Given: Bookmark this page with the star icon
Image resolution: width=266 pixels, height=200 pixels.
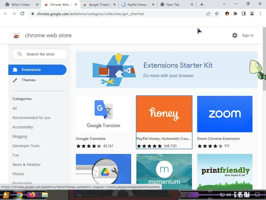Looking at the screenshot, I should click(217, 14).
